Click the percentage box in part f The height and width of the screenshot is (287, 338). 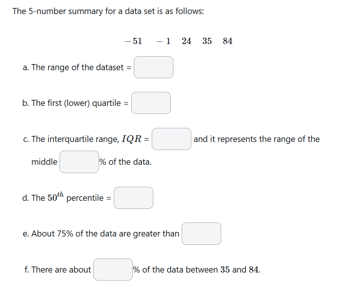[113, 270]
